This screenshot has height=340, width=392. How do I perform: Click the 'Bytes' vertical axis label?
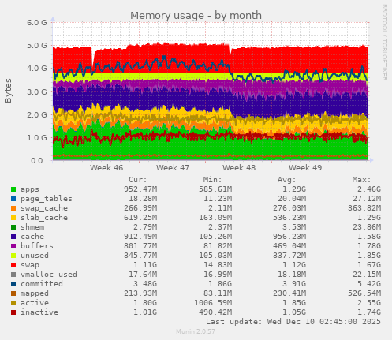9,91
